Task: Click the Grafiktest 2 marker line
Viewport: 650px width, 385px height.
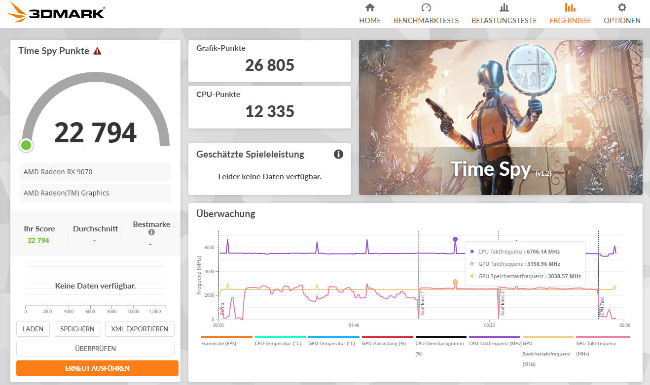Action: point(499,276)
